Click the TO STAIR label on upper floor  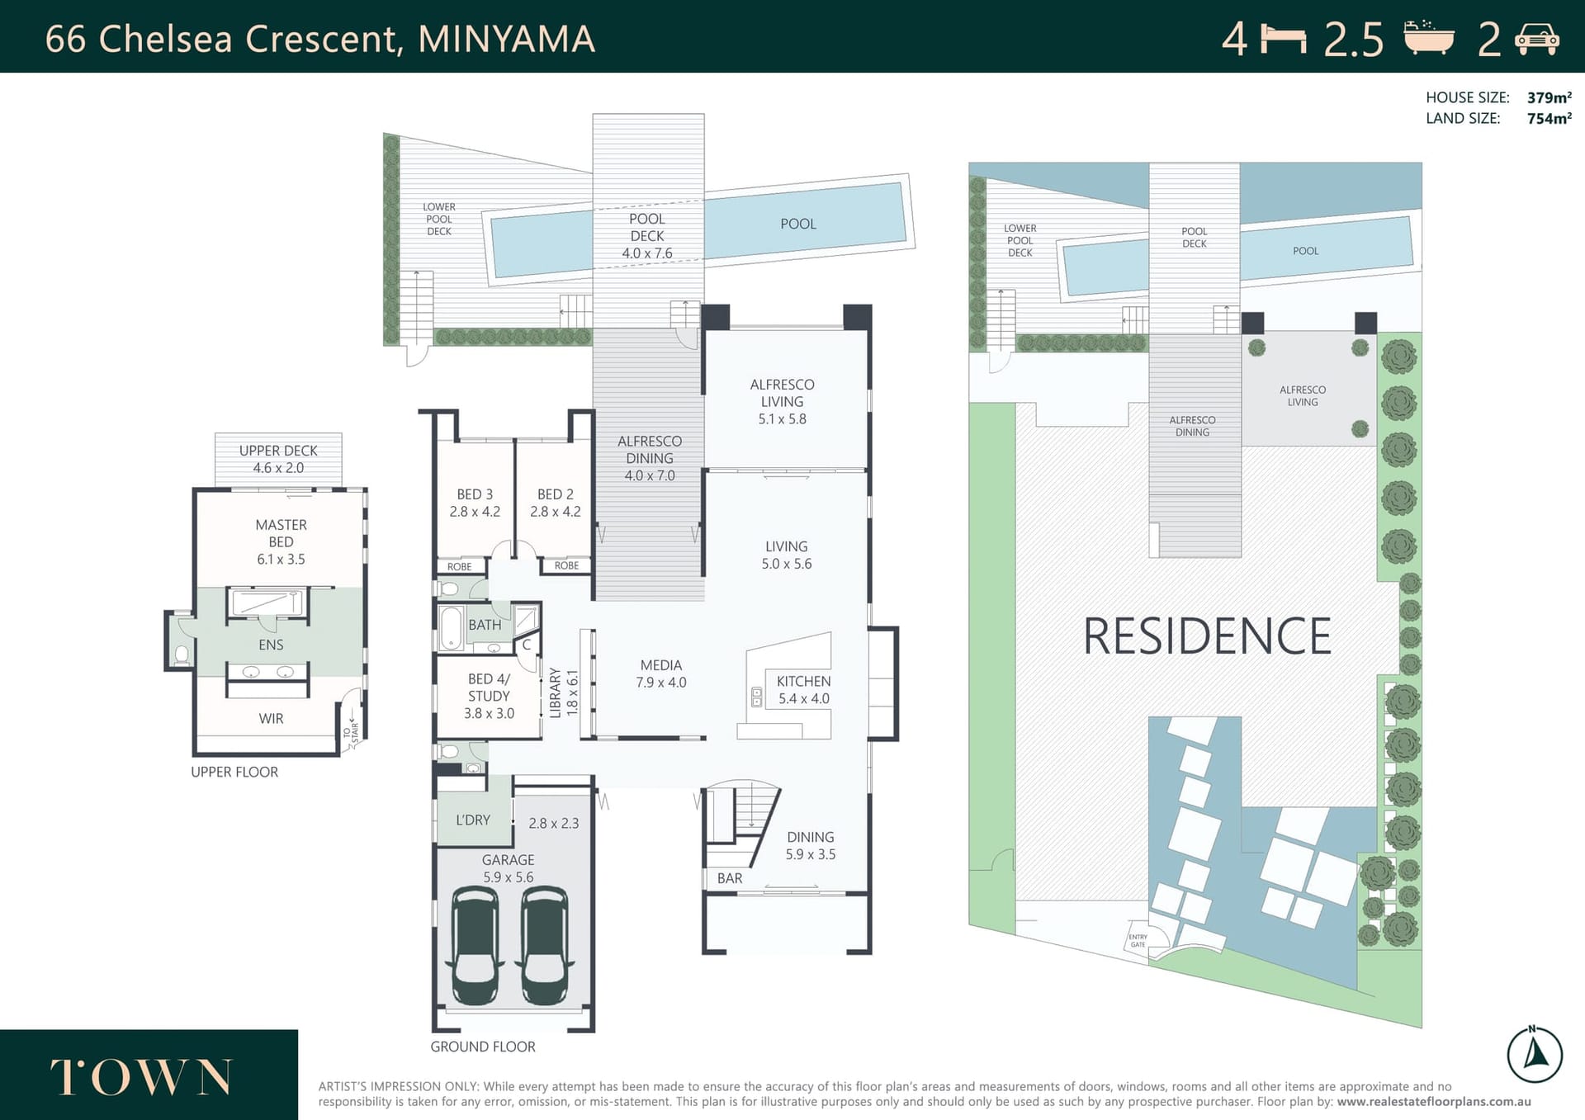click(351, 733)
